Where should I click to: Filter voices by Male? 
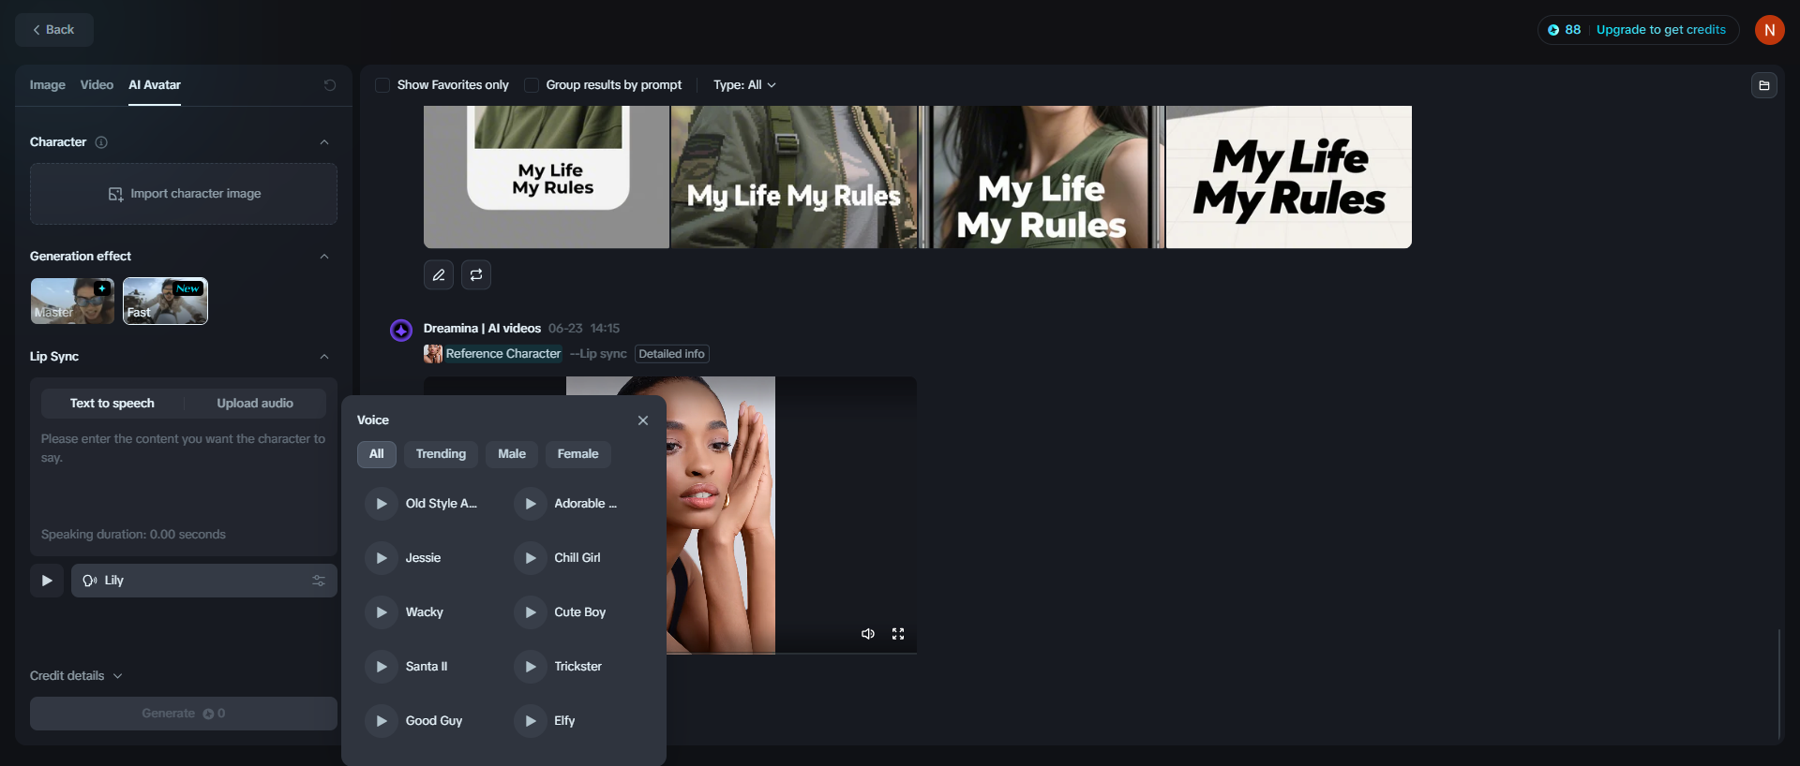(x=512, y=454)
